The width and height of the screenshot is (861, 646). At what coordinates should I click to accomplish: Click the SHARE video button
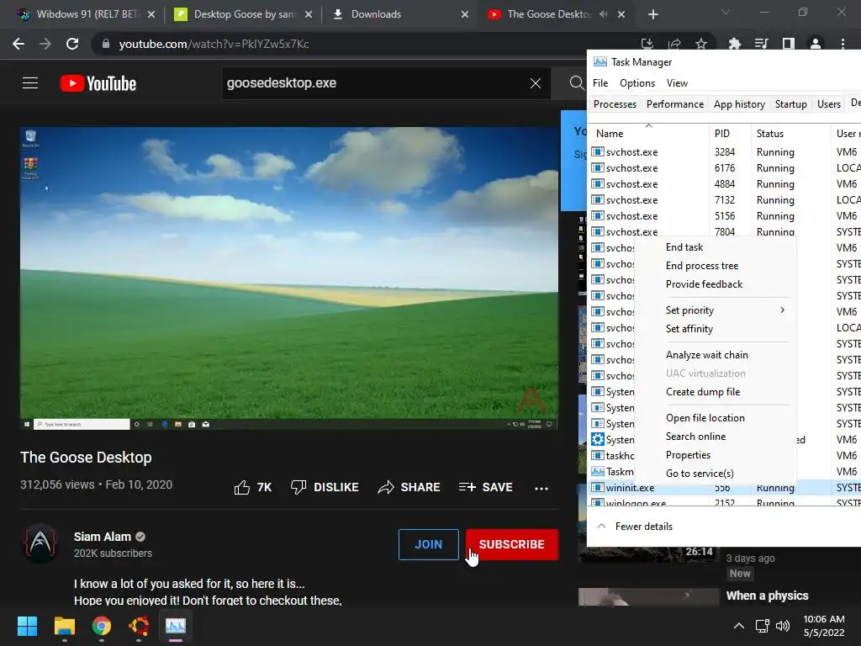tap(409, 487)
